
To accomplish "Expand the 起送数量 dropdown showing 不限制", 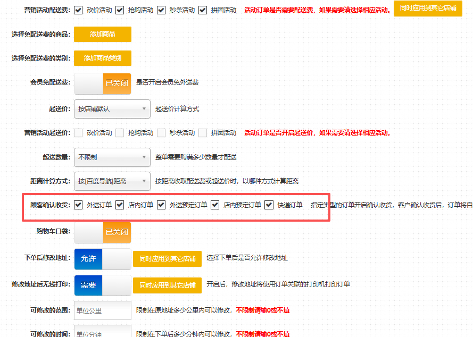I will (x=112, y=157).
